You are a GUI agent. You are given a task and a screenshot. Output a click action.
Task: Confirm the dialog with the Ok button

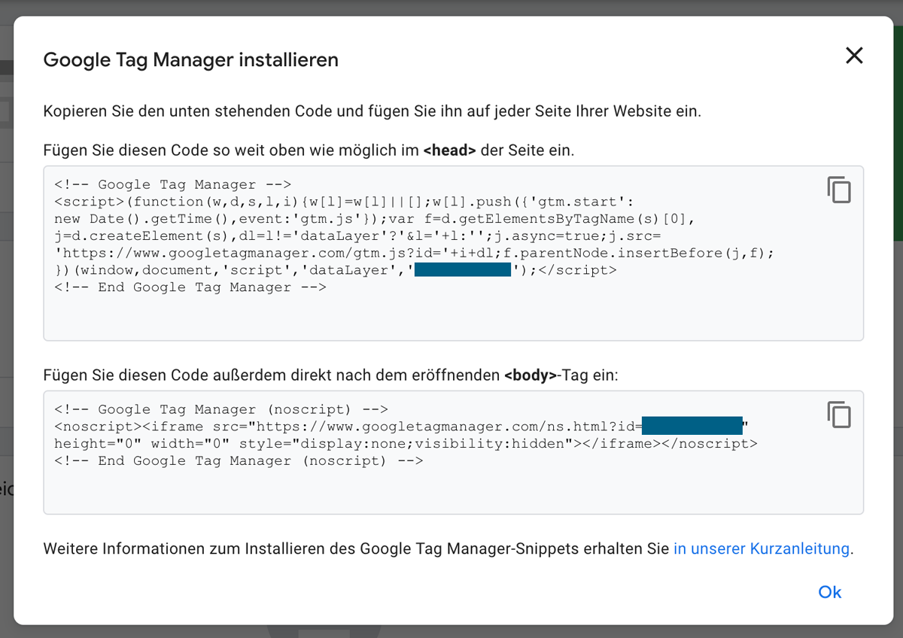830,592
